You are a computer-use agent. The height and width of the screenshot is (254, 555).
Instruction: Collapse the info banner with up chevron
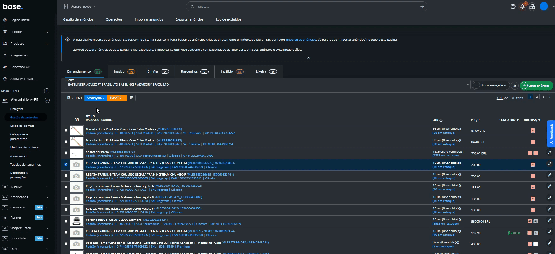pos(309,58)
